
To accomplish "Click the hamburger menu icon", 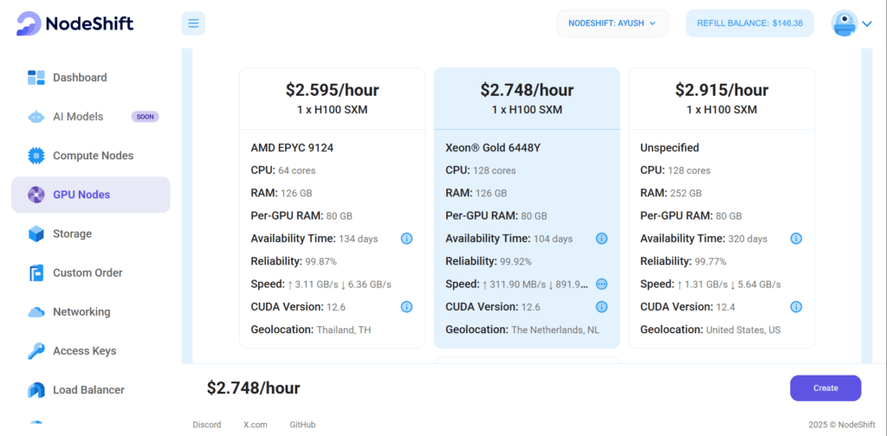I will coord(193,23).
